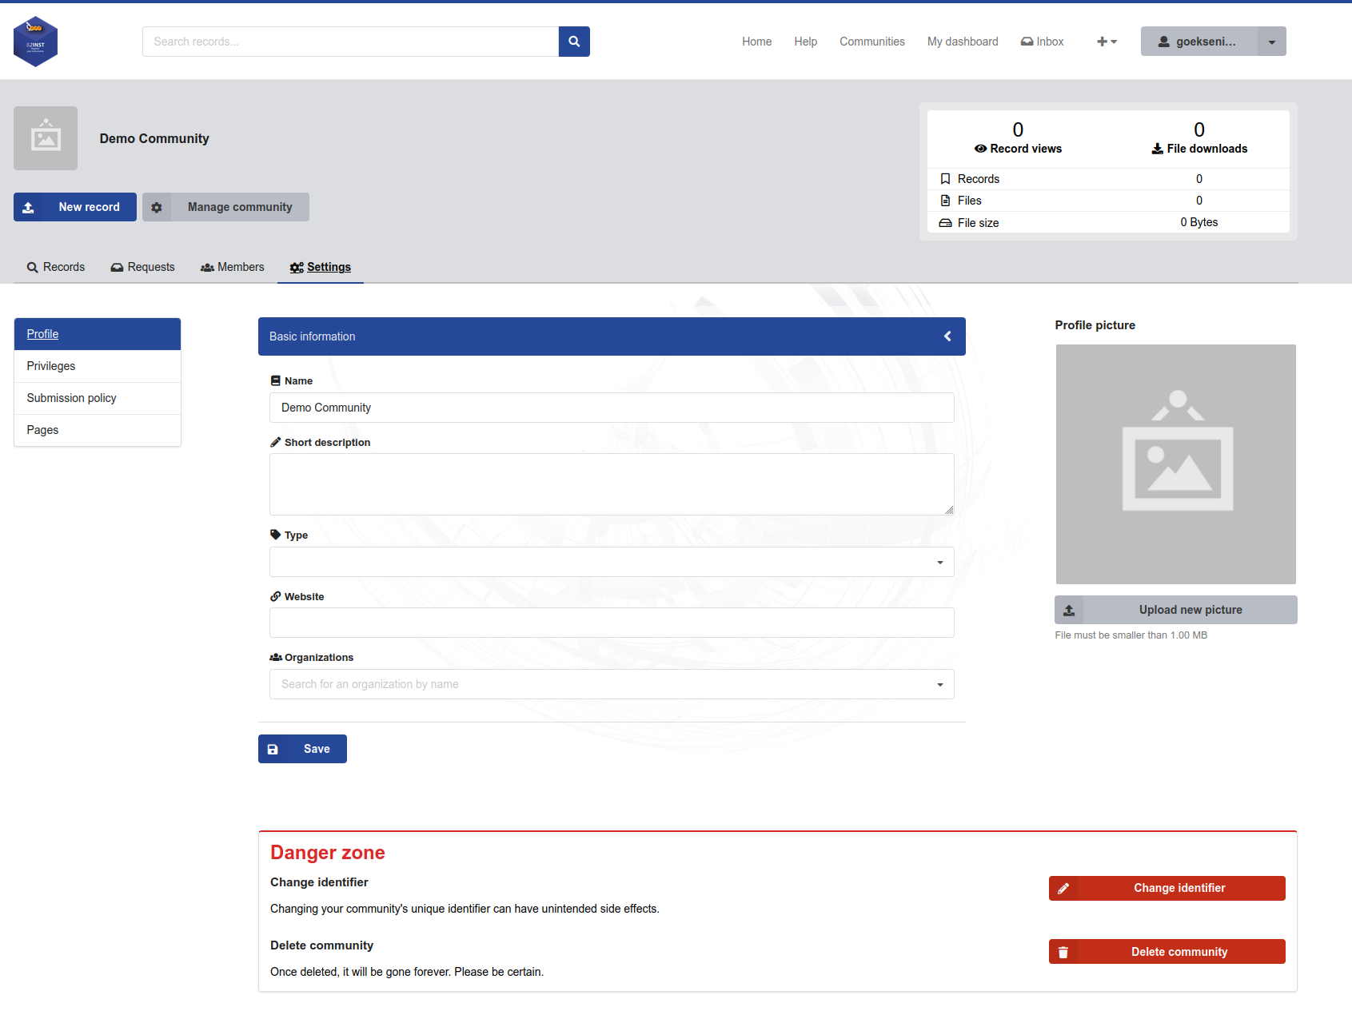Open the Type dropdown

click(x=612, y=562)
